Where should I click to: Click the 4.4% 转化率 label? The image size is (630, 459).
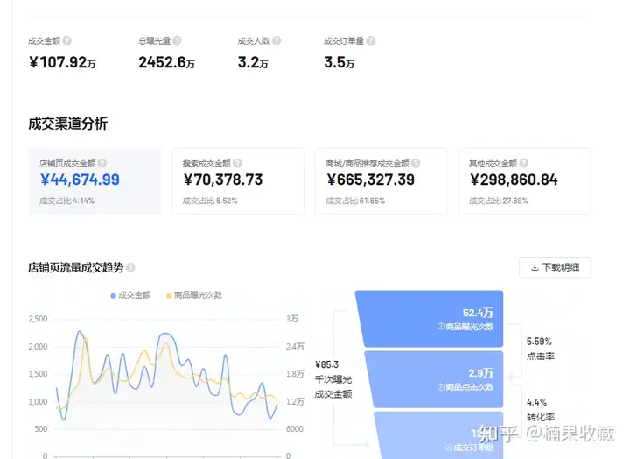(541, 410)
